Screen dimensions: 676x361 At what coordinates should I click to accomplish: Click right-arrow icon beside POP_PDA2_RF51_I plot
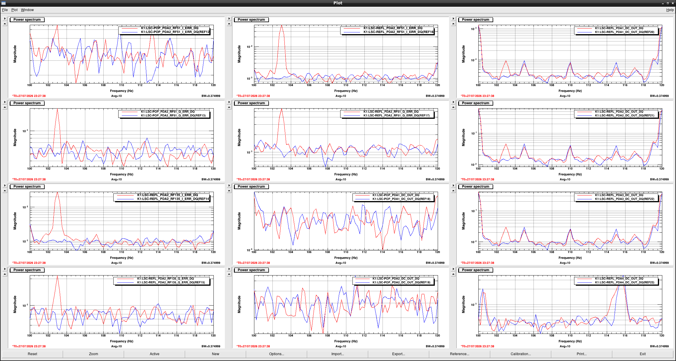point(5,19)
